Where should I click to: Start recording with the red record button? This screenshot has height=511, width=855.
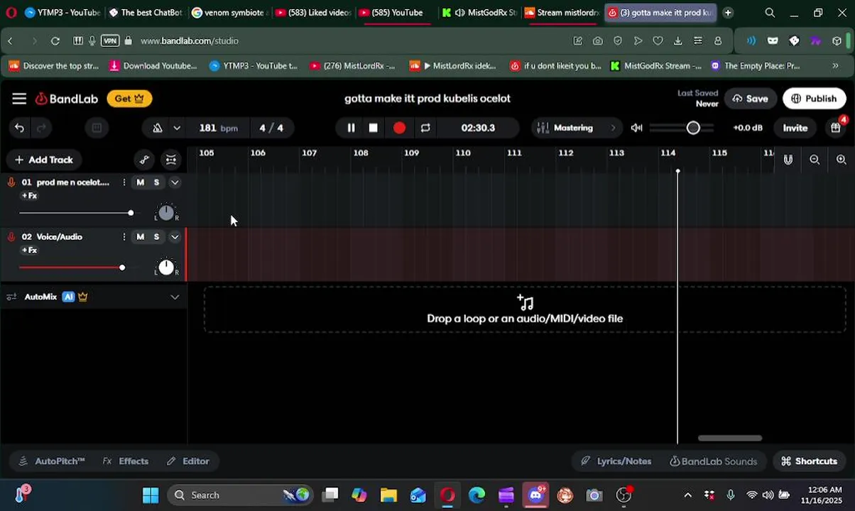pos(399,128)
